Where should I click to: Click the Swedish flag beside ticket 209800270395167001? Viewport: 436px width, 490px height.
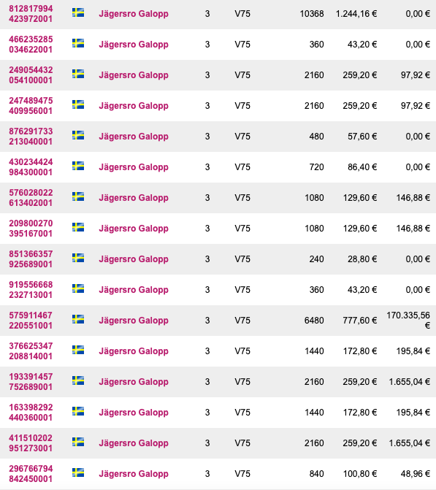click(x=78, y=227)
